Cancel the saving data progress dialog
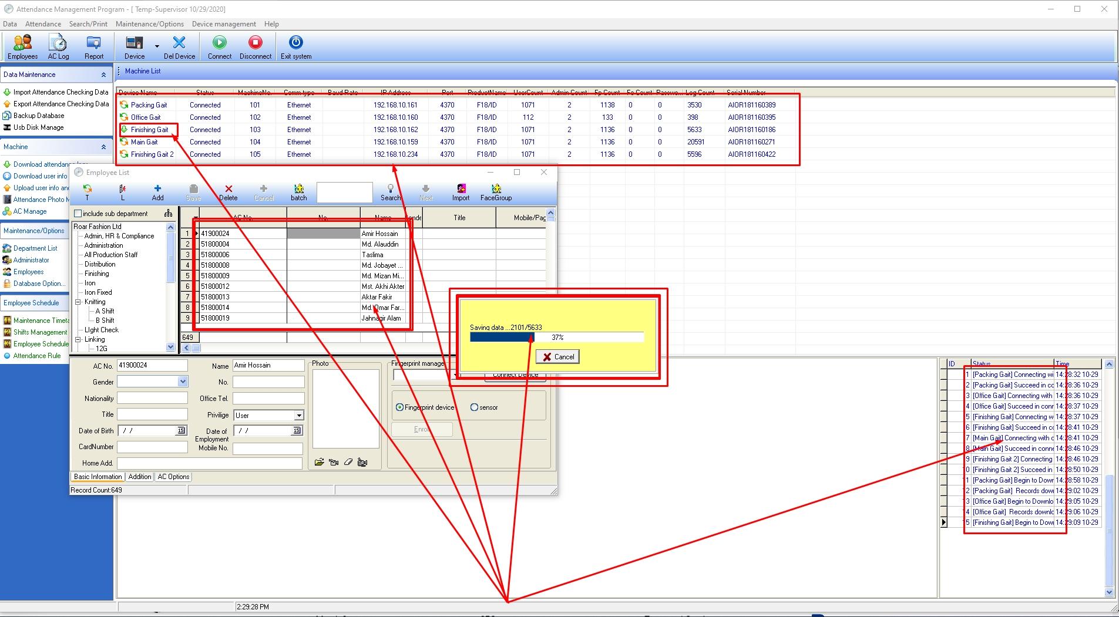 click(x=557, y=356)
